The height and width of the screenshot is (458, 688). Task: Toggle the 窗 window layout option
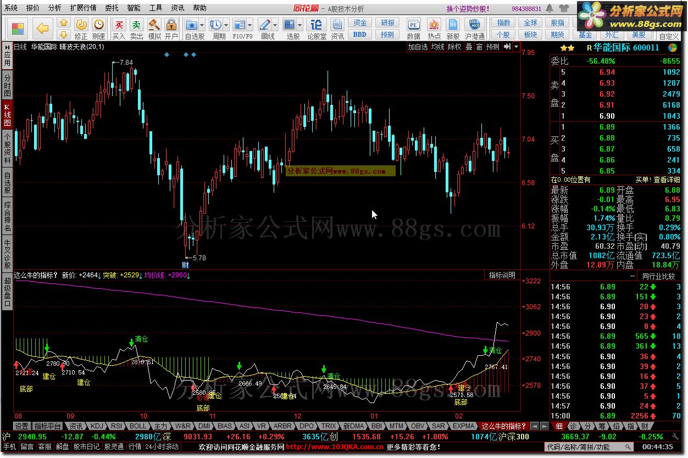479,47
